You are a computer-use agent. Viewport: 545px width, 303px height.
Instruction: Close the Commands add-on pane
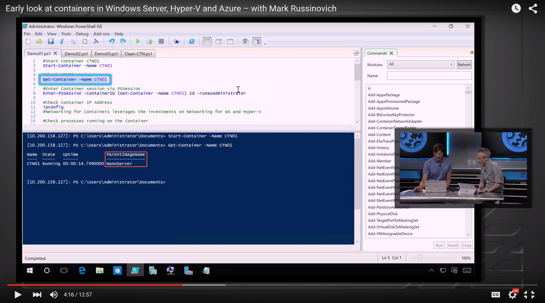click(x=472, y=52)
